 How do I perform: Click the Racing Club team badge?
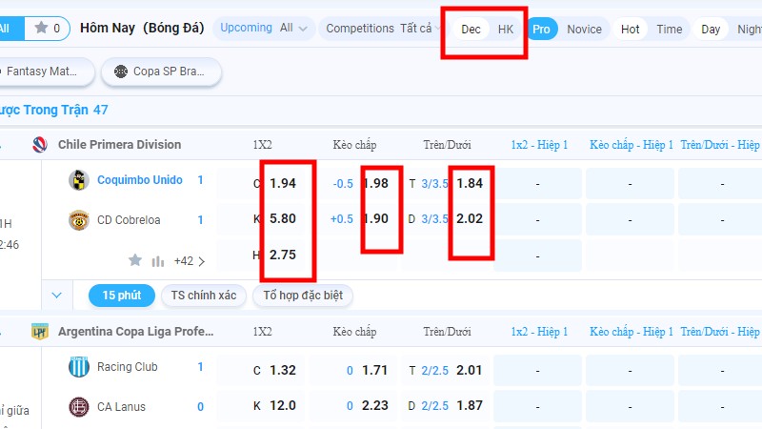click(78, 367)
